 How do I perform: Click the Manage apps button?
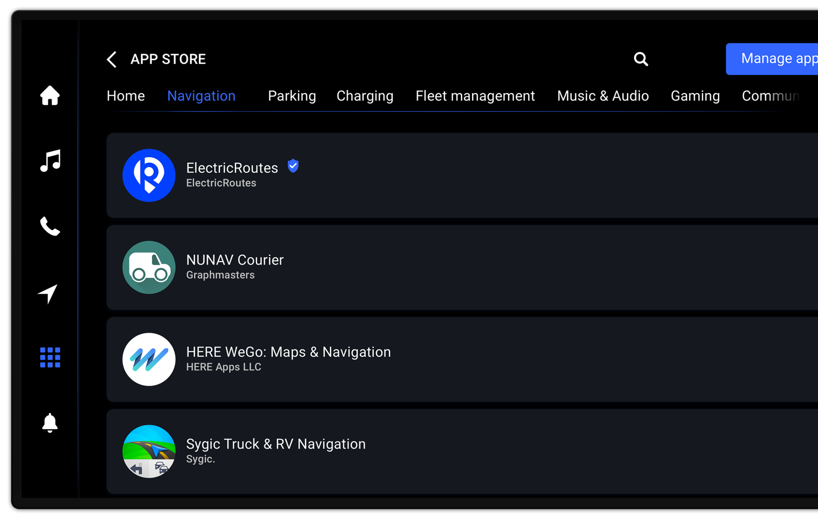772,59
